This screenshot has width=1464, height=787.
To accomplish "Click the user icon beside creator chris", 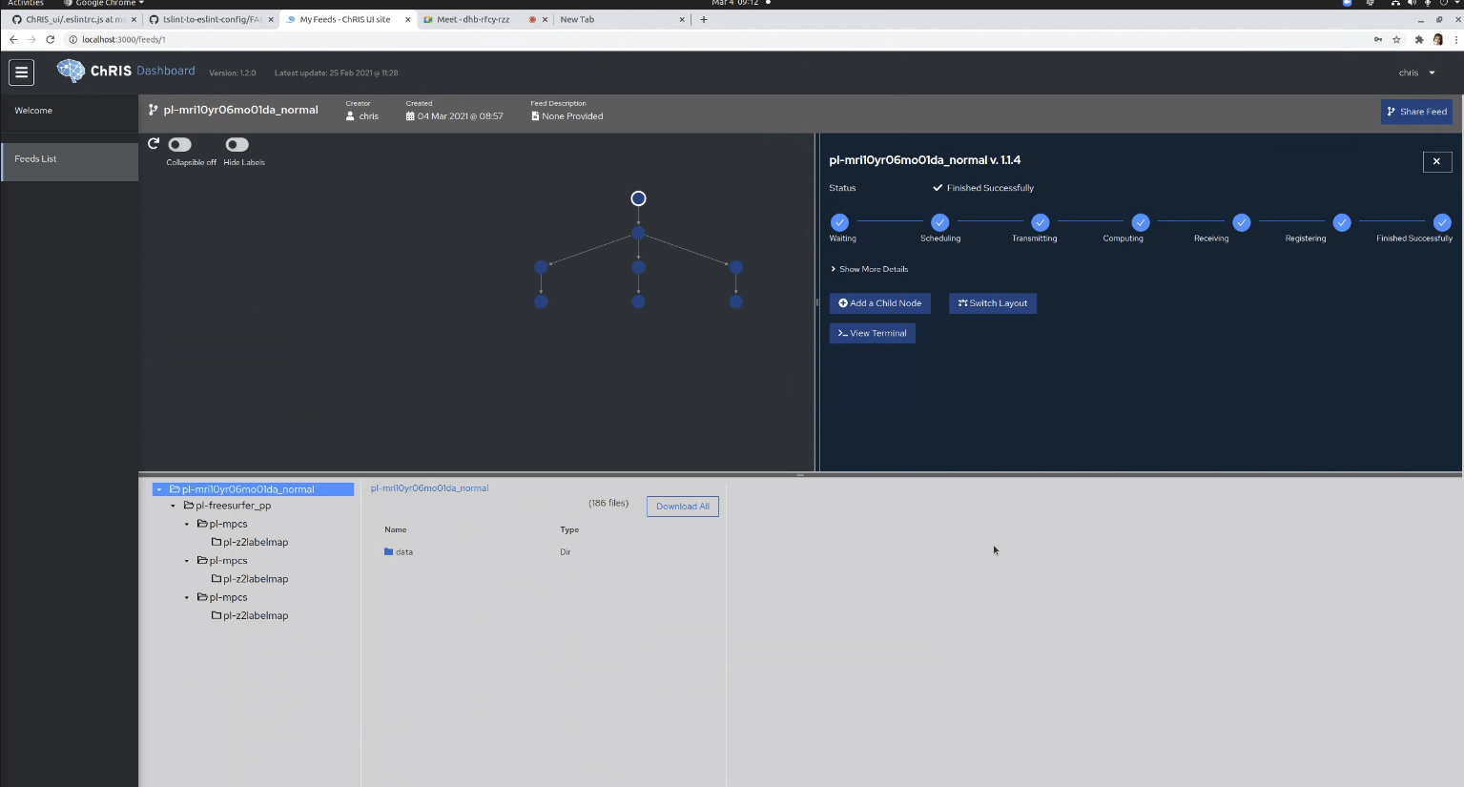I will point(350,116).
